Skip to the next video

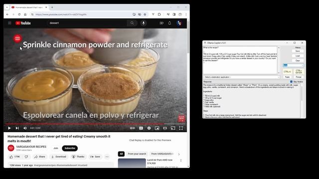click(17, 128)
